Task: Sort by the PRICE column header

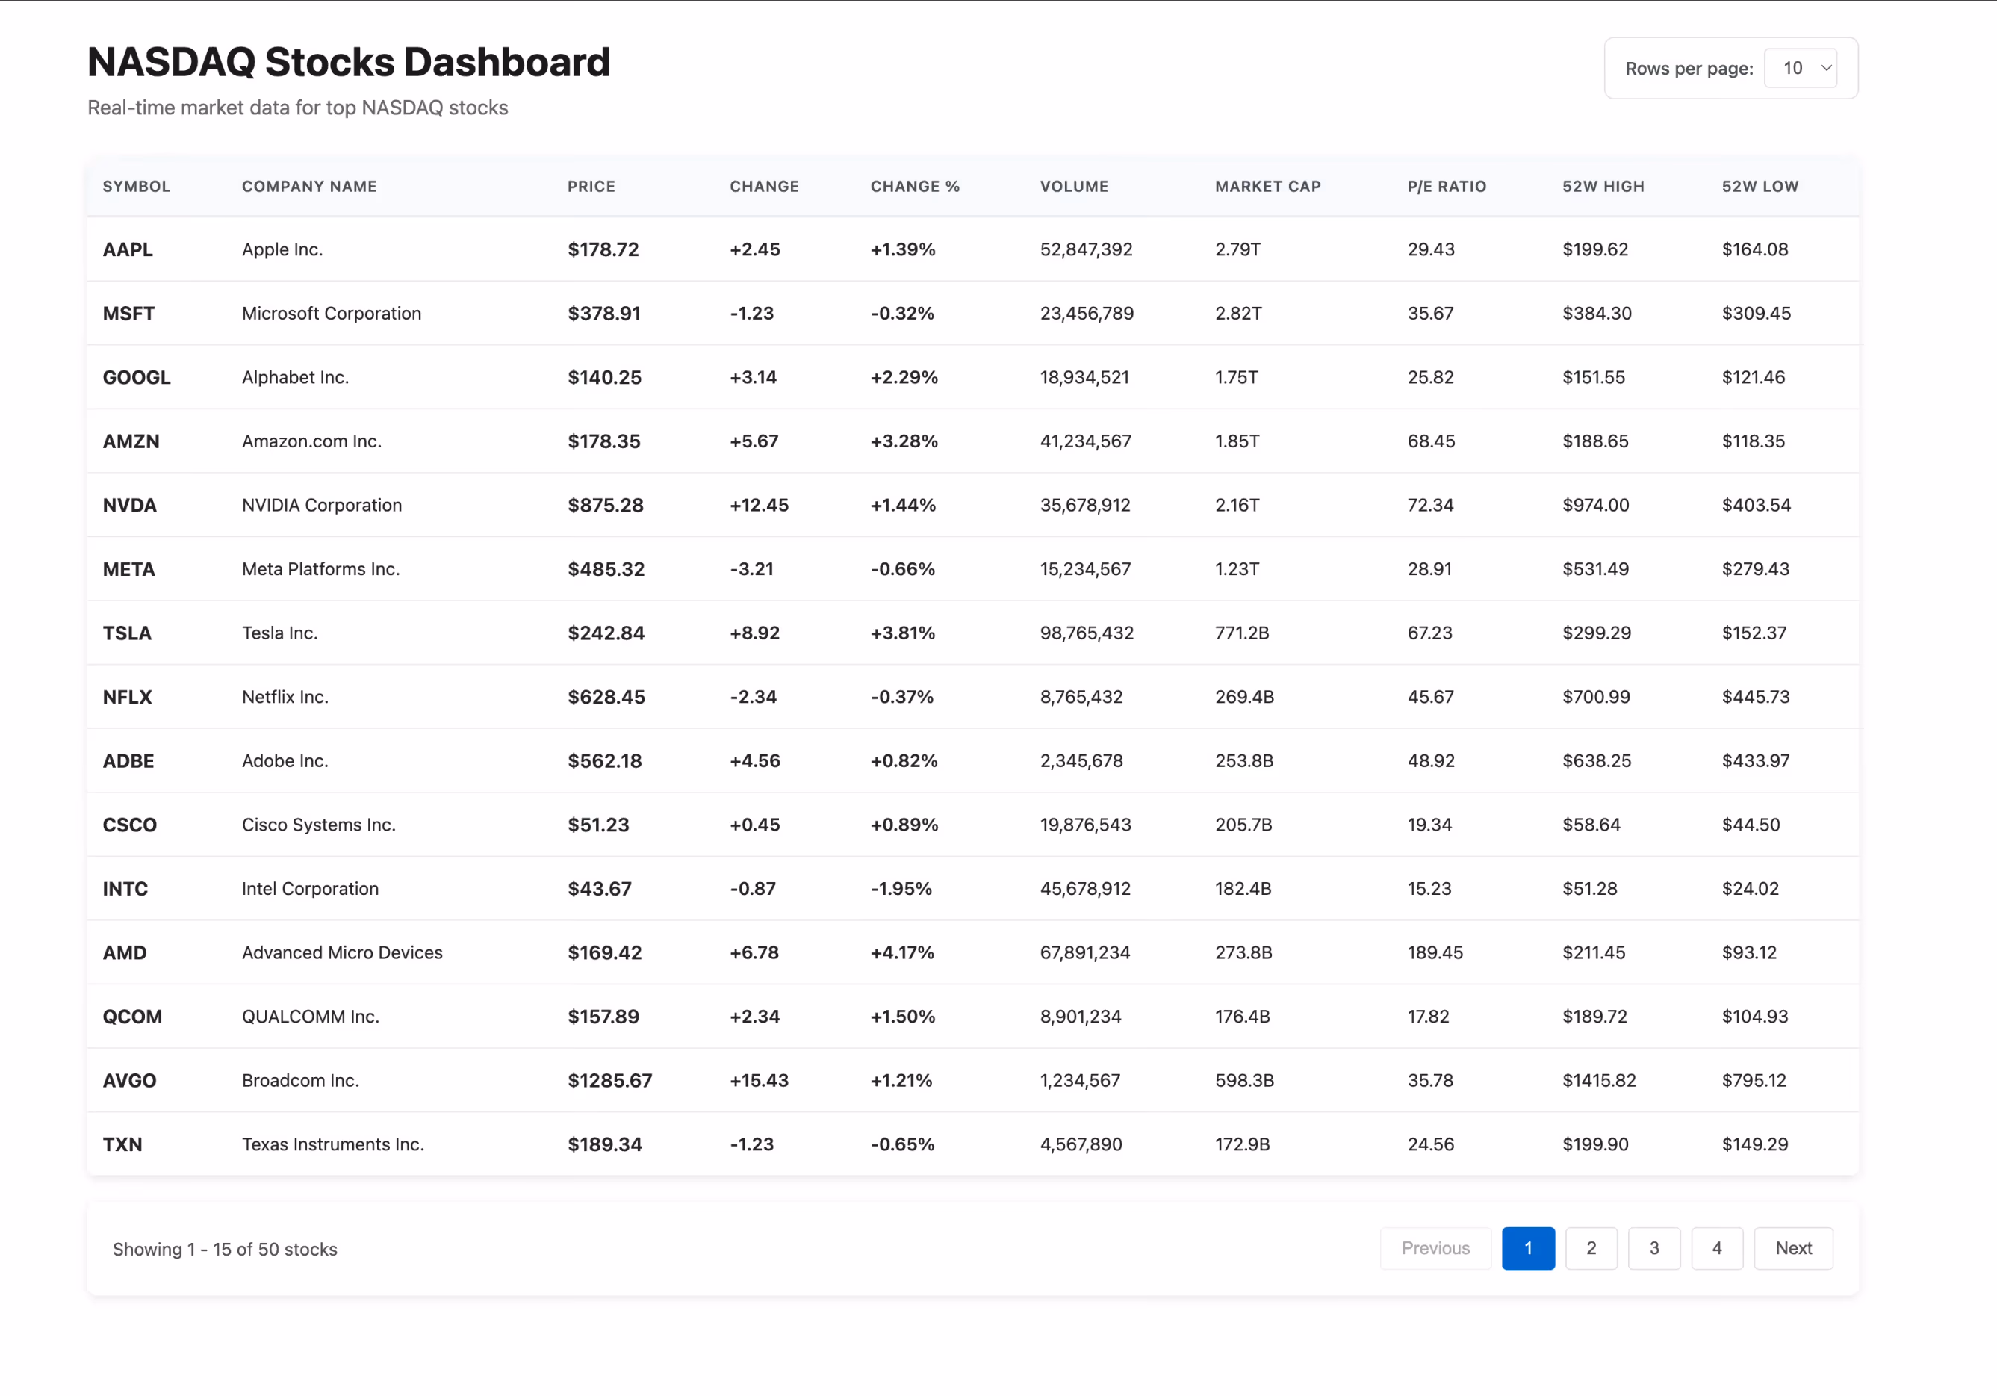Action: point(591,186)
